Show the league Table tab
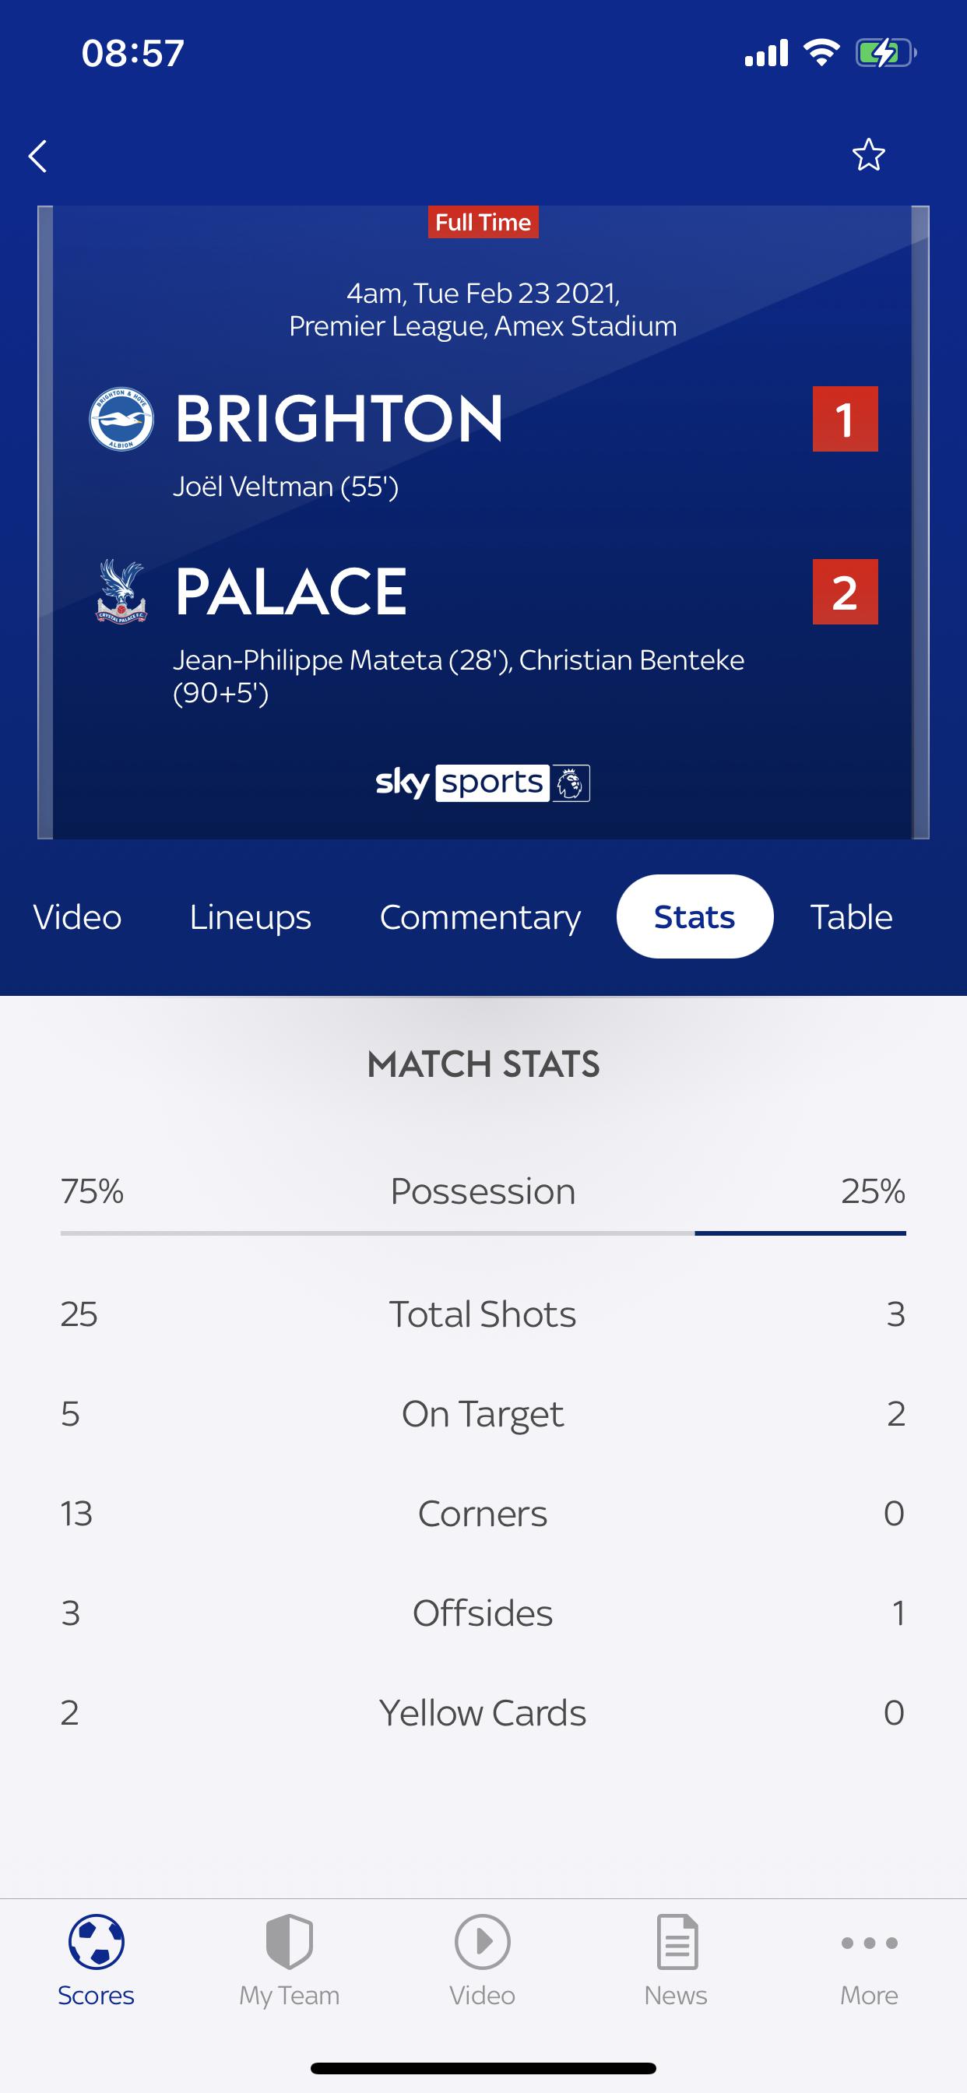The height and width of the screenshot is (2093, 967). (x=851, y=917)
